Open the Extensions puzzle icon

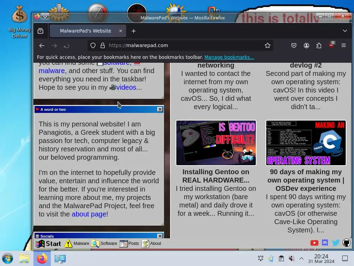point(319,45)
